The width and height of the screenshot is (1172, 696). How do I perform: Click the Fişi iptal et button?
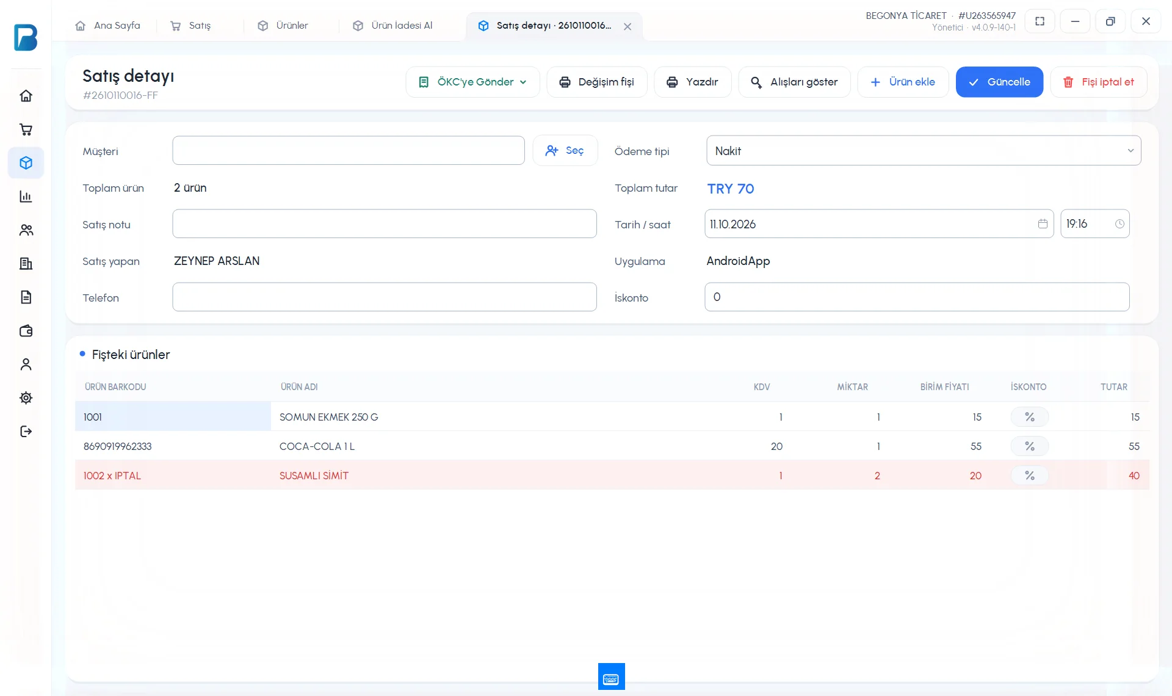[x=1099, y=82]
